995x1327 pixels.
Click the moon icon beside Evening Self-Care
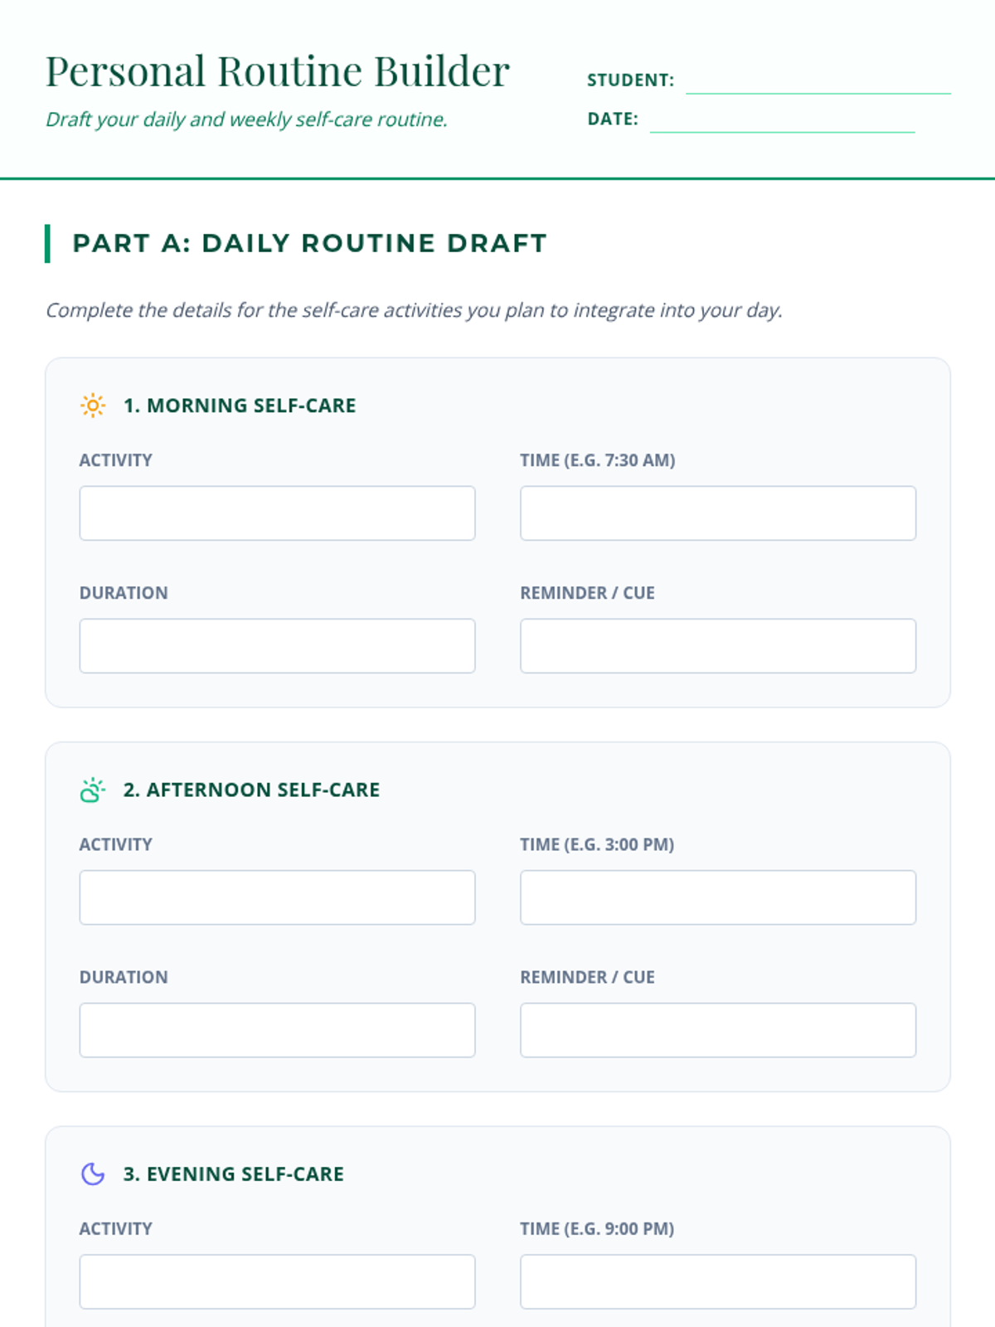pyautogui.click(x=93, y=1174)
